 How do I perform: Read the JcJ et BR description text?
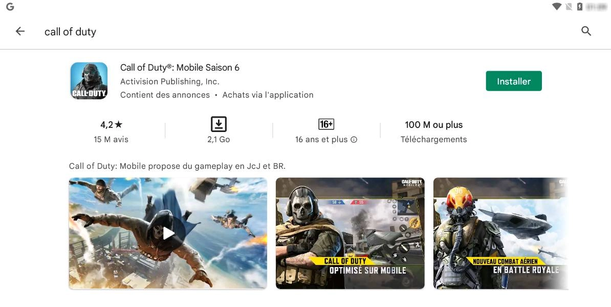[177, 166]
